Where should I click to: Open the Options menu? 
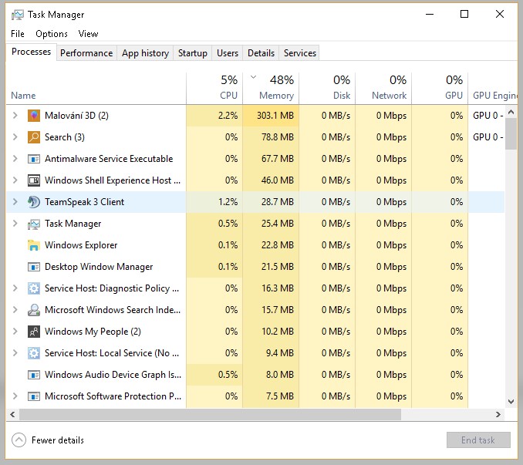click(52, 34)
